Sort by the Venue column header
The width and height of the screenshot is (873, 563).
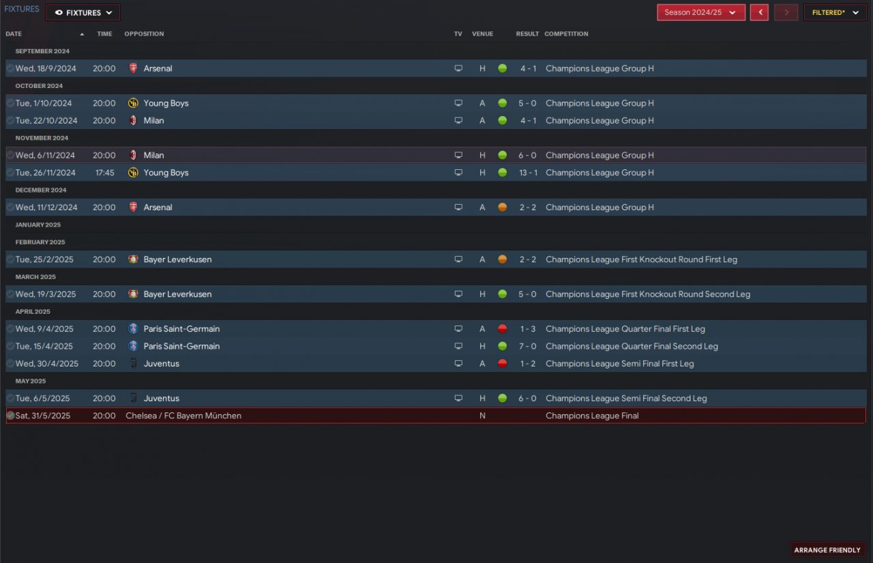click(x=482, y=34)
